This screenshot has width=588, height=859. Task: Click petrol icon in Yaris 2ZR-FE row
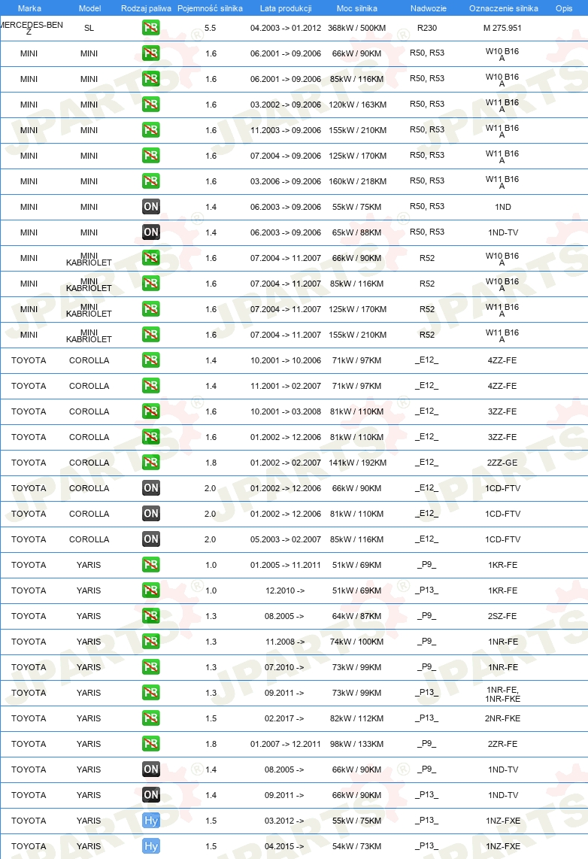click(151, 743)
